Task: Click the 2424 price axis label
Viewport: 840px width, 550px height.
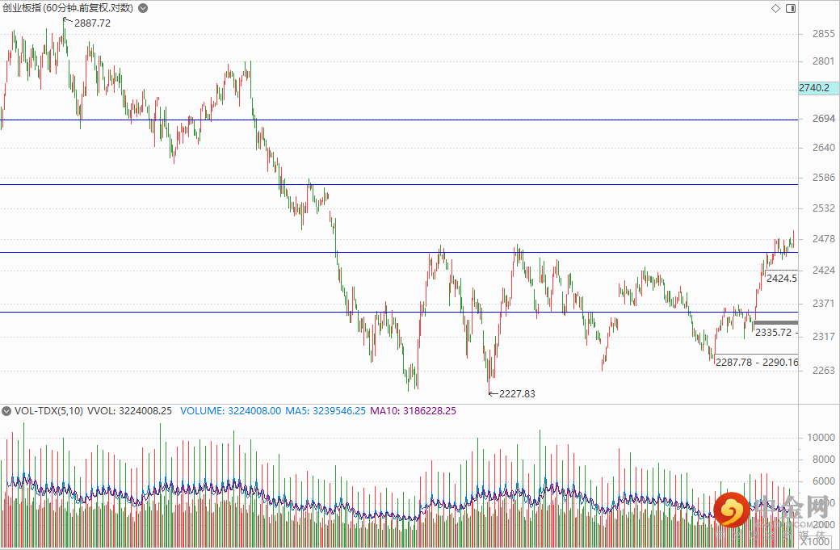Action: click(823, 271)
